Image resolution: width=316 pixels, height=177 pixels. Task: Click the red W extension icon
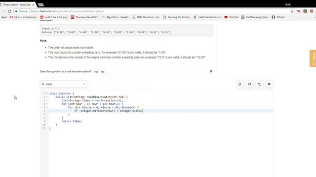click(x=299, y=11)
